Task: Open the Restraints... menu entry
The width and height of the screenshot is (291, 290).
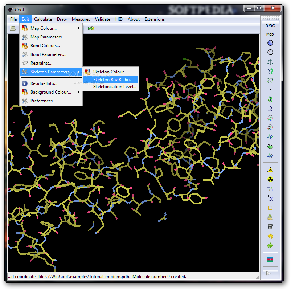Action: (x=51, y=63)
